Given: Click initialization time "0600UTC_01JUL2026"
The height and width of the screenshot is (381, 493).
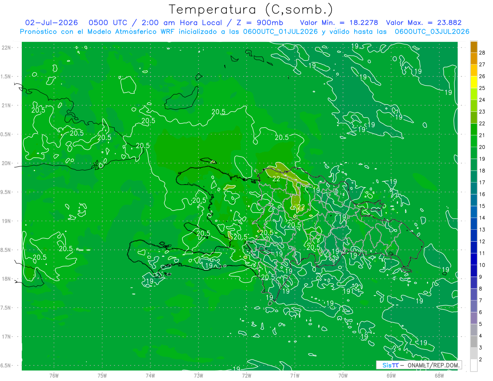Looking at the screenshot, I should [281, 32].
